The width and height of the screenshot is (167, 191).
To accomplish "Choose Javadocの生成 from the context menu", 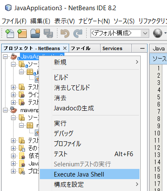I will [x=89, y=108].
